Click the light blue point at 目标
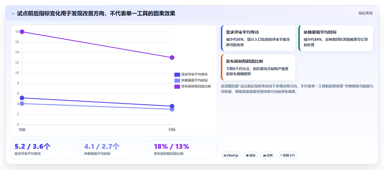Image resolution: width=384 pixels, height=170 pixels. (x=172, y=109)
